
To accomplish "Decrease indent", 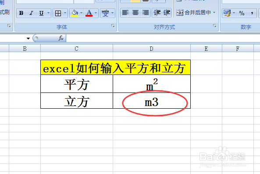I will pyautogui.click(x=157, y=13).
